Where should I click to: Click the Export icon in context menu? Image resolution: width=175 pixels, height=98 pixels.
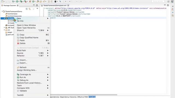(18, 63)
